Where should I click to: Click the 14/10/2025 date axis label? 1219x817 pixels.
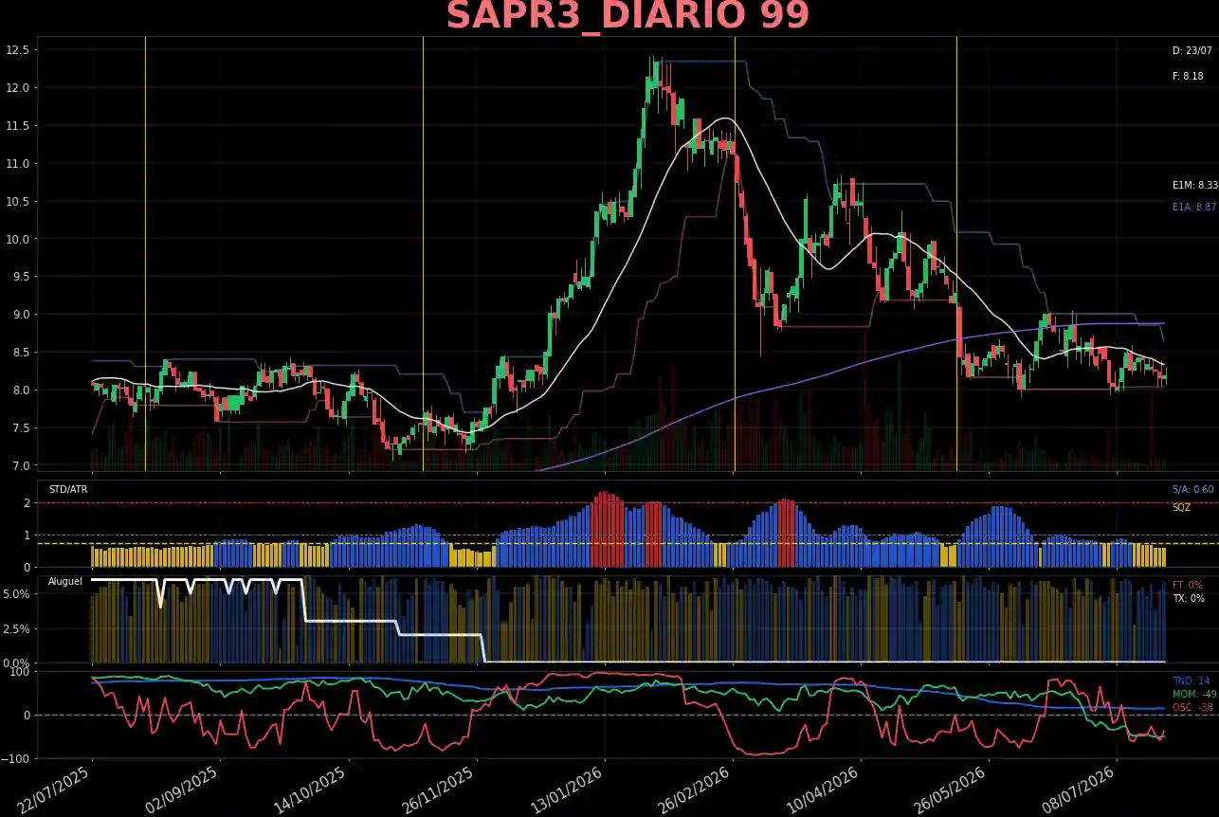pyautogui.click(x=309, y=790)
